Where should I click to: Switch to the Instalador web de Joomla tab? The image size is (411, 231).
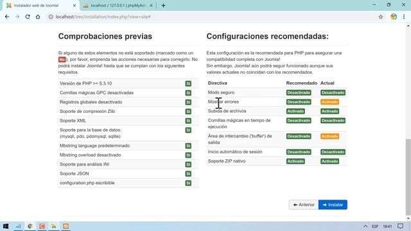click(40, 6)
